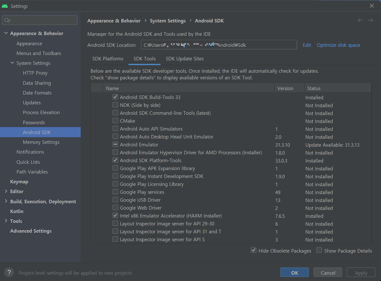Open Keymap settings
Viewport: 381px width, 281px height.
click(x=19, y=181)
